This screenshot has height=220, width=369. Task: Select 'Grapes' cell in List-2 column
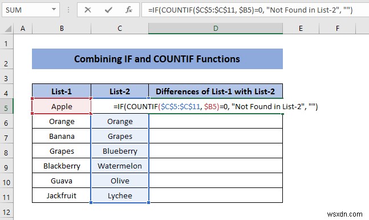pos(120,136)
